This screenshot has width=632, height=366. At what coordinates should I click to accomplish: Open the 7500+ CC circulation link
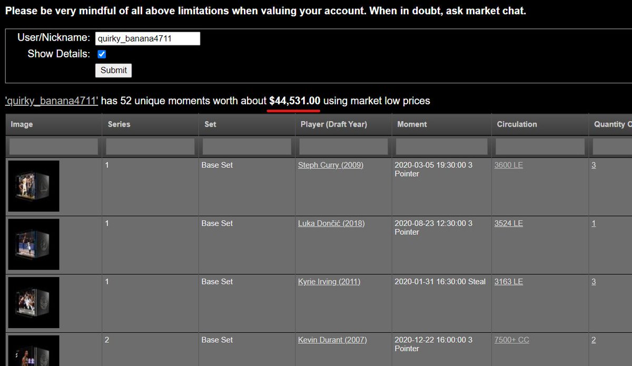[512, 340]
